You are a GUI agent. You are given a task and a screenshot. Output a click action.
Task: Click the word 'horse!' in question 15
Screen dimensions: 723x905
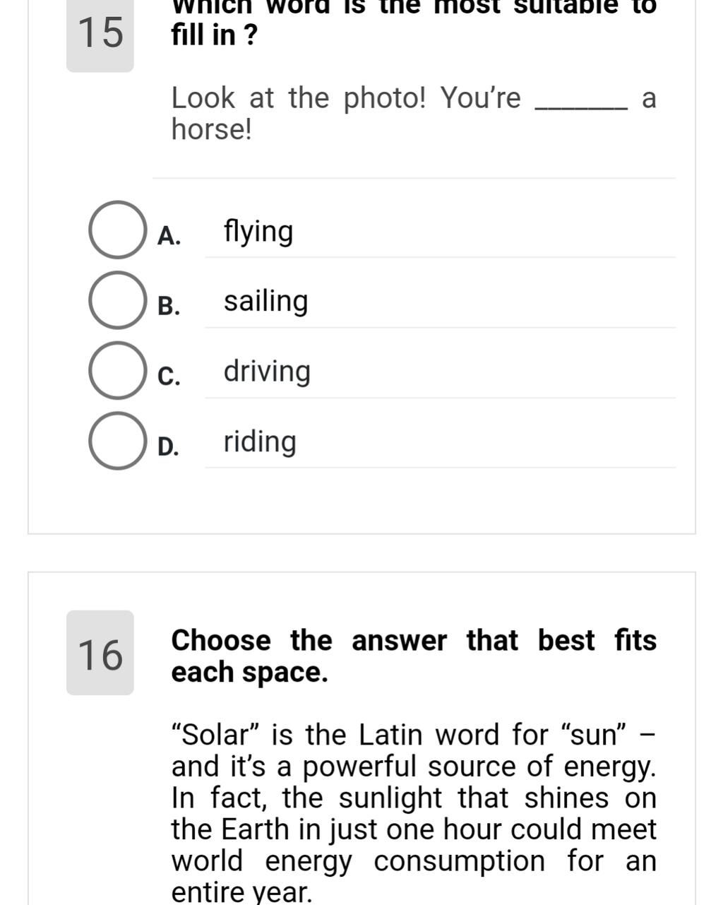[x=211, y=129]
